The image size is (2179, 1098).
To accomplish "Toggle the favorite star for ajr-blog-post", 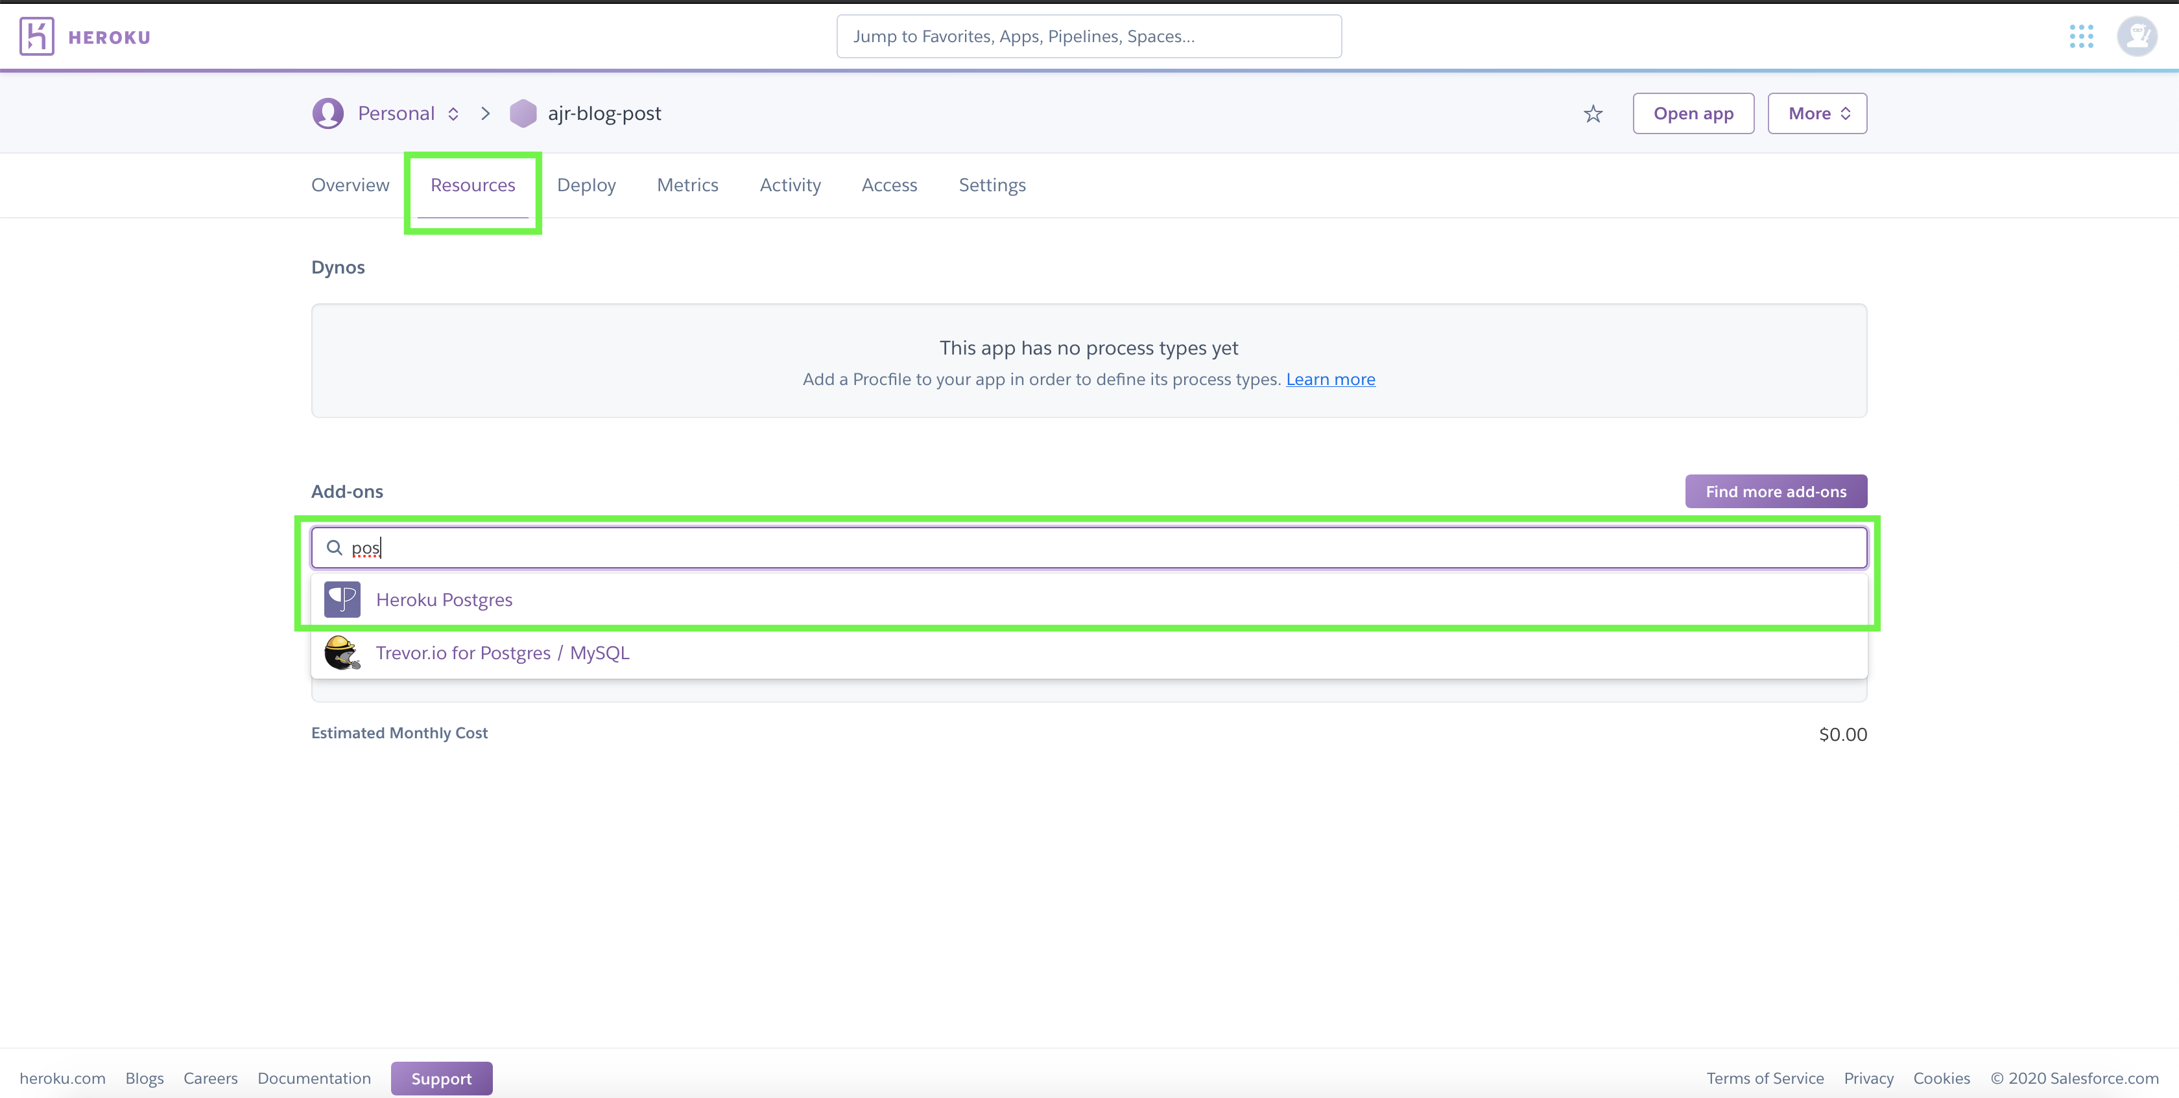I will click(x=1593, y=113).
